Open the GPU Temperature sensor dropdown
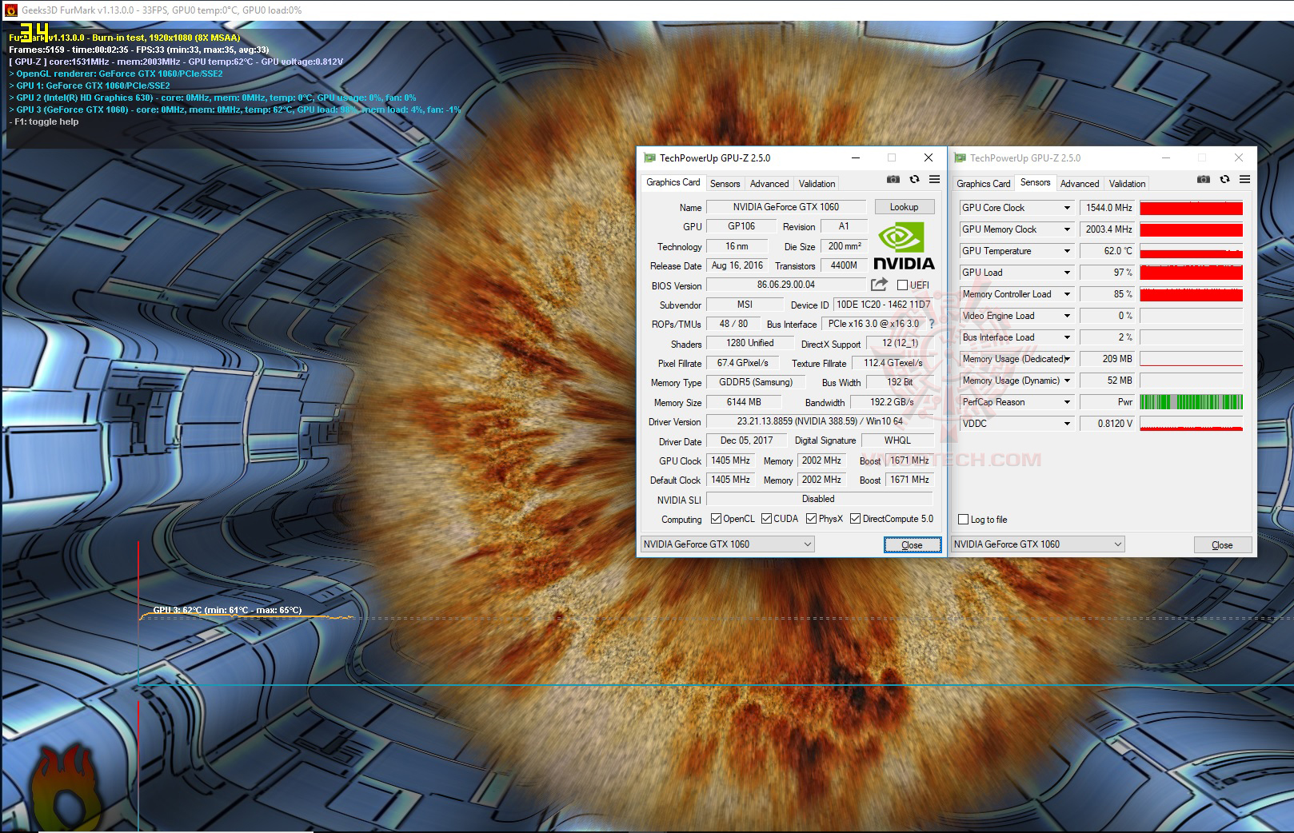Viewport: 1294px width, 833px height. [1066, 251]
